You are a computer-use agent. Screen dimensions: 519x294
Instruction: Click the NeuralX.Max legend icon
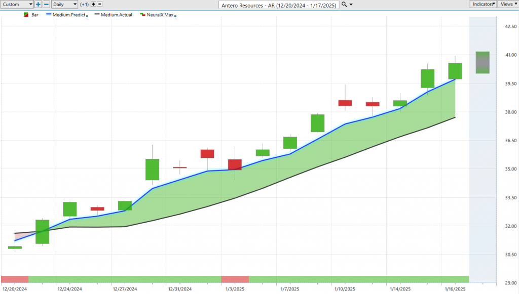[x=142, y=15]
